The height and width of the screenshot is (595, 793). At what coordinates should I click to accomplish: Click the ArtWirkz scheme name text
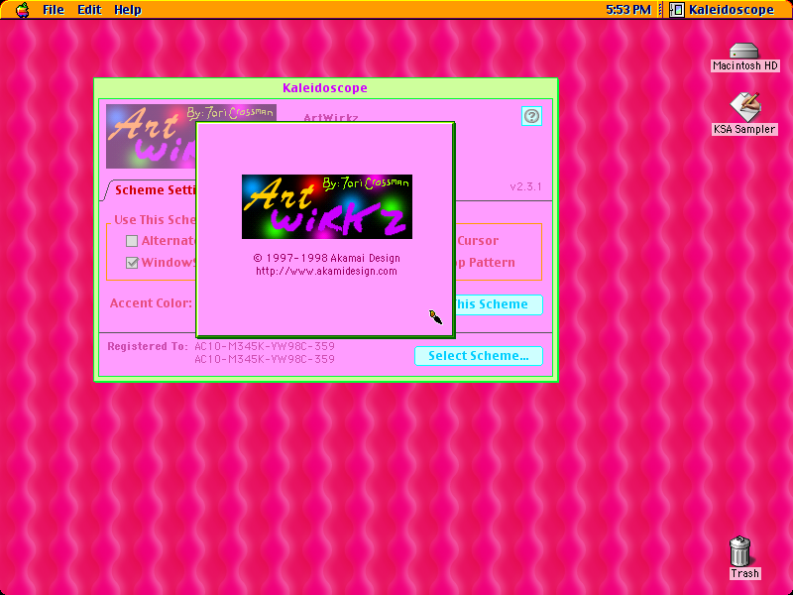tap(331, 117)
